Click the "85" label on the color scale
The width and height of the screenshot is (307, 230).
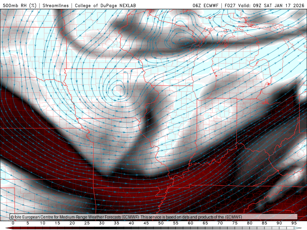point(264,223)
